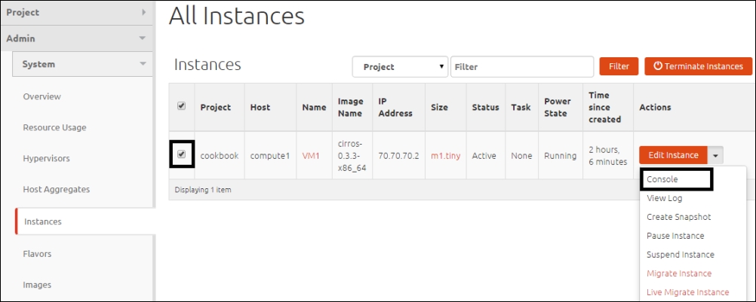Collapse the System sidebar group
The width and height of the screenshot is (756, 302).
point(82,64)
